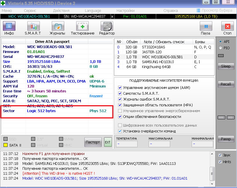Open the Редактор hex editor
Image resolution: width=237 pixels, height=188 pixels.
pyautogui.click(x=107, y=28)
